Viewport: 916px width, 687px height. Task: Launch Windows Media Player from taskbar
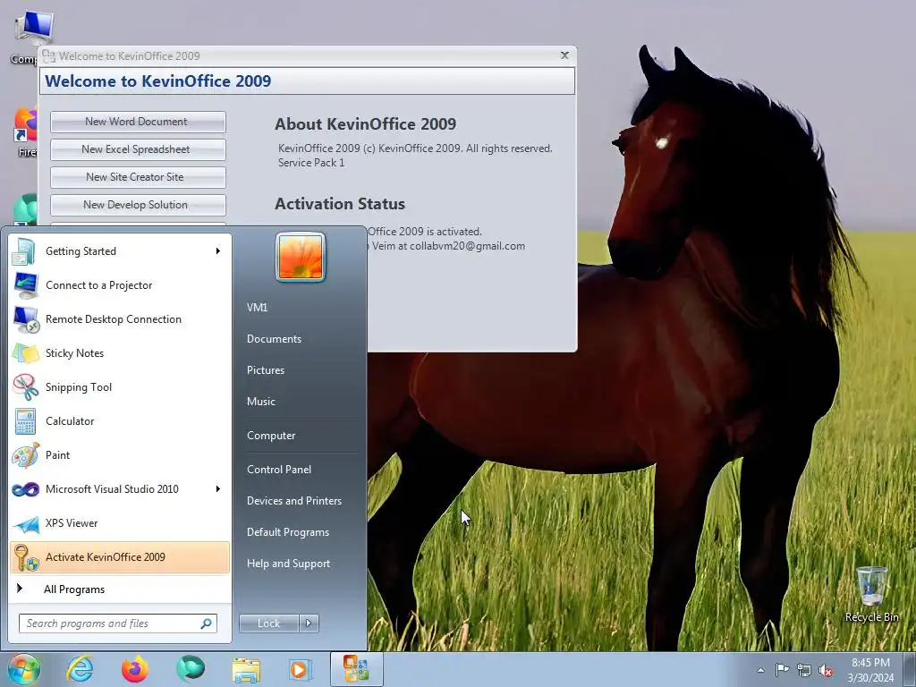coord(301,669)
